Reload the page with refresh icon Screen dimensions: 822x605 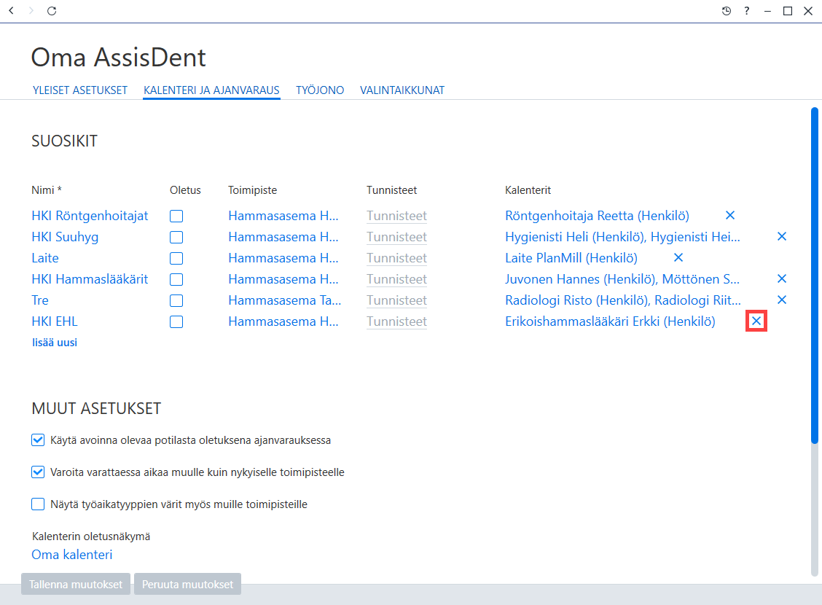point(51,10)
